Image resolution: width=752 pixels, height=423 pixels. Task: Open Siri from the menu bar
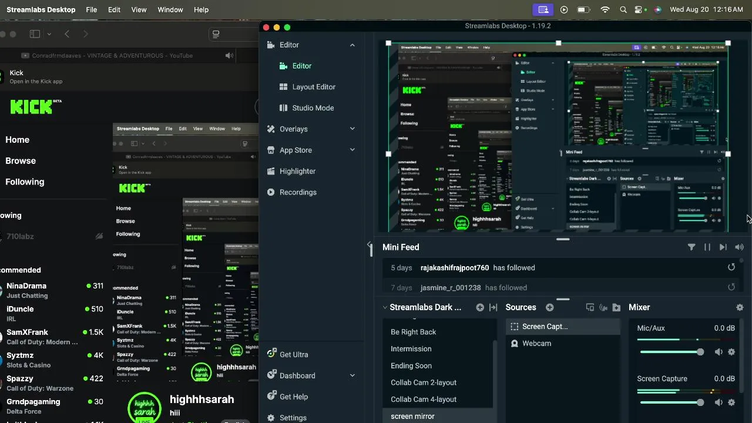[x=657, y=9]
